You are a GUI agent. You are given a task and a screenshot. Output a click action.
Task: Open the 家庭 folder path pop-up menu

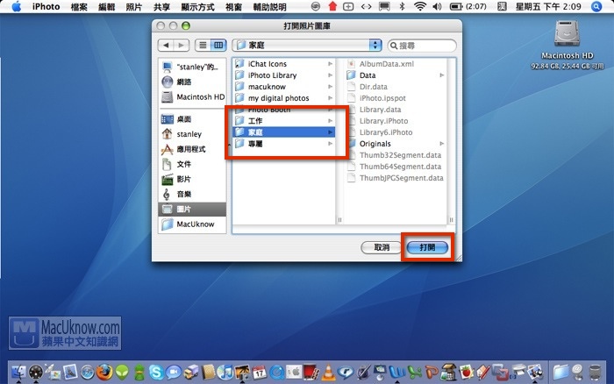coord(307,46)
